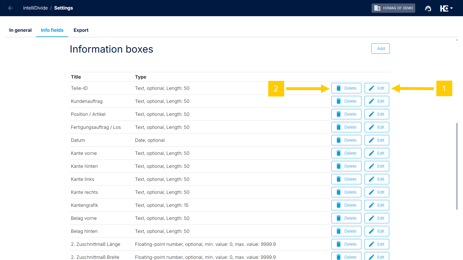This screenshot has height=260, width=463.
Task: Click pencil icon for Fertigungsauftrag / Los
Action: 372,127
